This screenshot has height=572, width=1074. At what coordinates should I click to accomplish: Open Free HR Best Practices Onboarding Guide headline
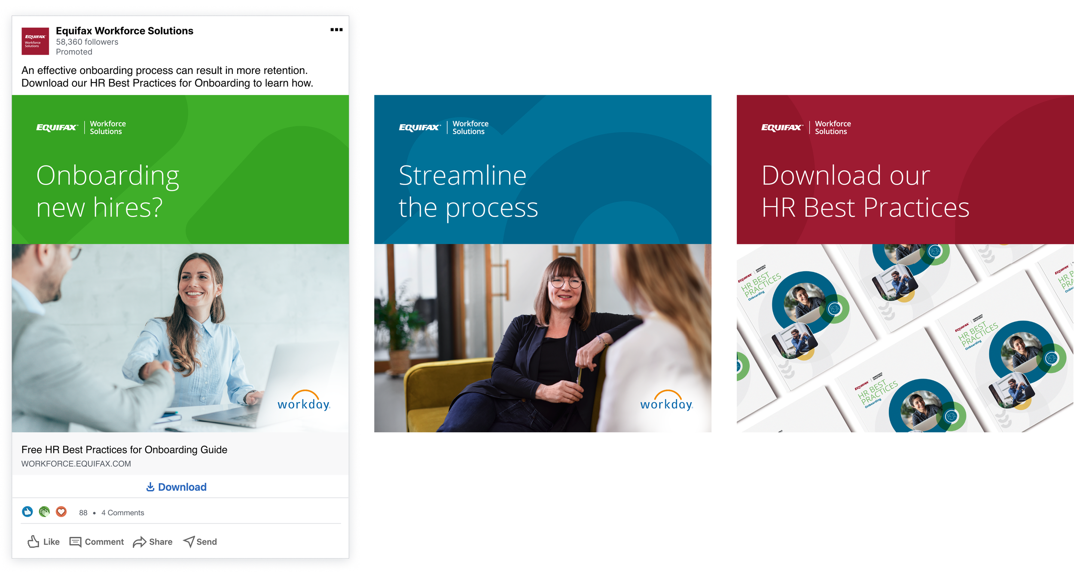pyautogui.click(x=124, y=450)
